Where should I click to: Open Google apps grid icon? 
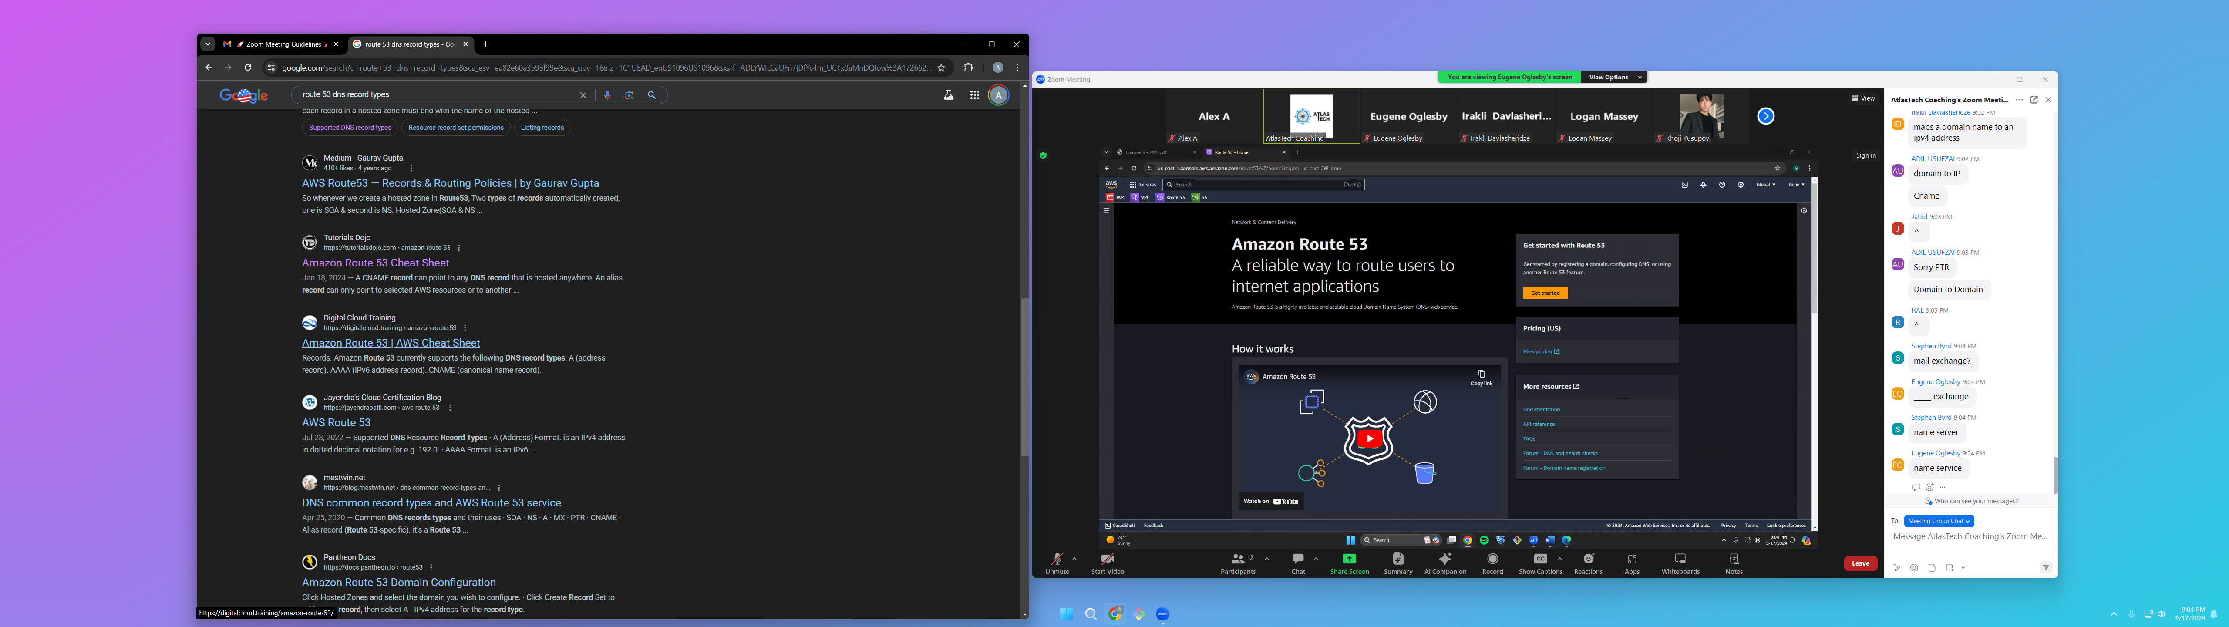pos(974,95)
